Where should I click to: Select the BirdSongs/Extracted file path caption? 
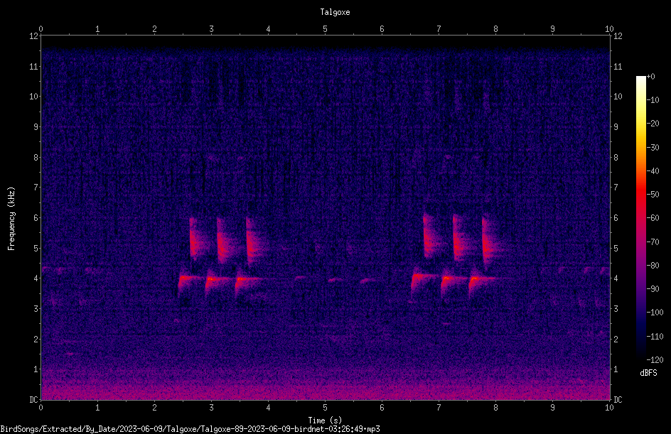[190, 429]
